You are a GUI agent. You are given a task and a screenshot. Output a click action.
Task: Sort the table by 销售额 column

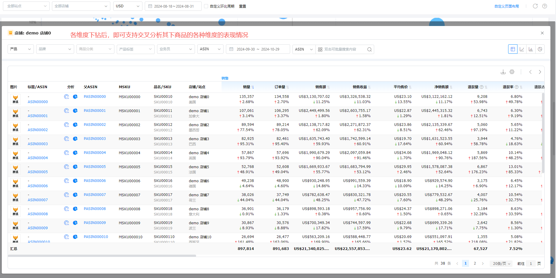(328, 87)
